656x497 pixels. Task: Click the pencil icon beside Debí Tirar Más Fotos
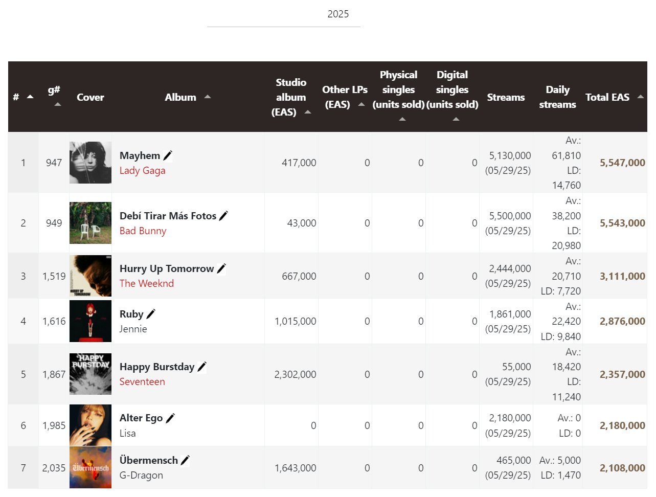click(x=223, y=216)
